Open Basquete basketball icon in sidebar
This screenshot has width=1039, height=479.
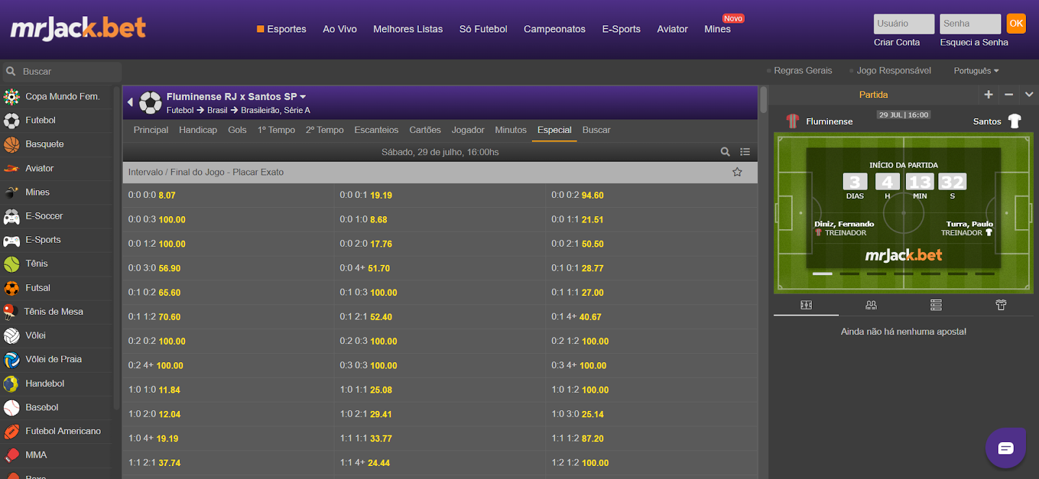pyautogui.click(x=12, y=145)
